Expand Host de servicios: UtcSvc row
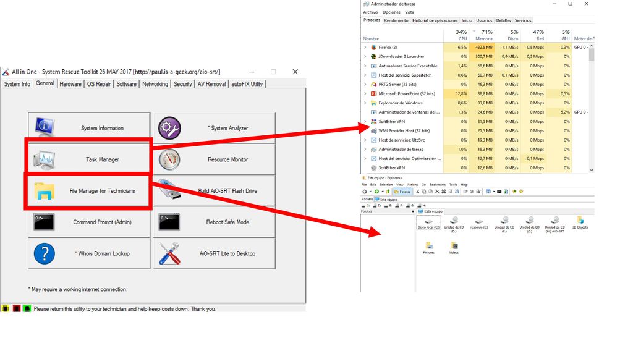 (x=365, y=140)
